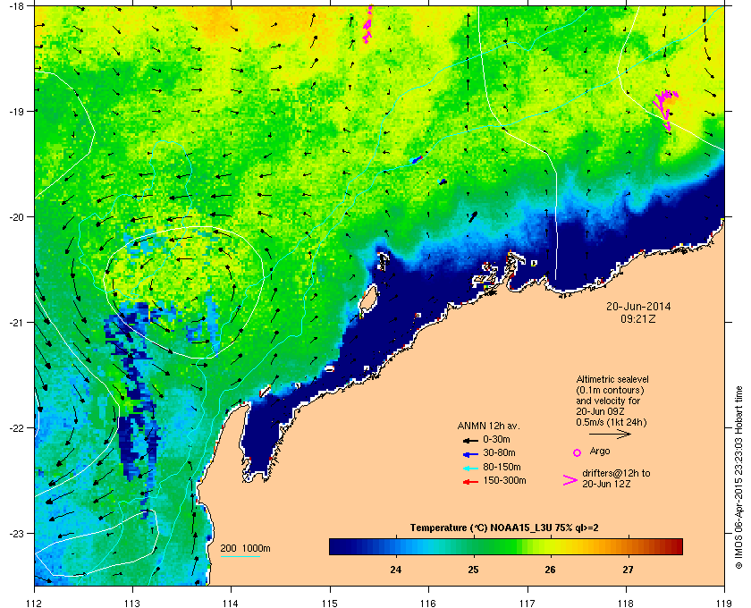Click latitude axis label -22
This screenshot has width=751, height=608.
[16, 428]
